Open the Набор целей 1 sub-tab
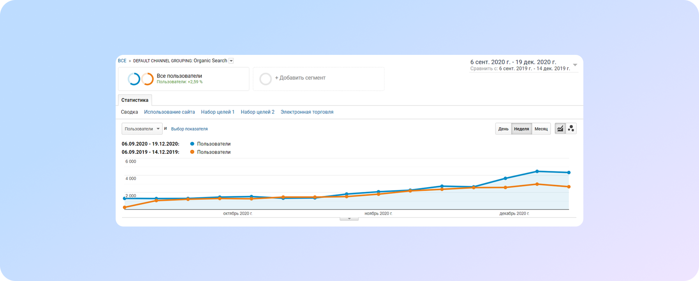The width and height of the screenshot is (699, 281). (x=218, y=112)
